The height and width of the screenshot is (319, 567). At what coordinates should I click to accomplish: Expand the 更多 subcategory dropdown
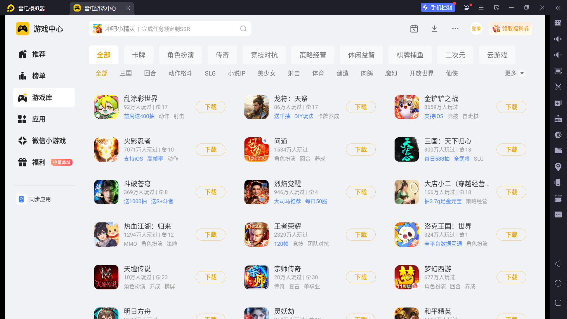tap(514, 73)
